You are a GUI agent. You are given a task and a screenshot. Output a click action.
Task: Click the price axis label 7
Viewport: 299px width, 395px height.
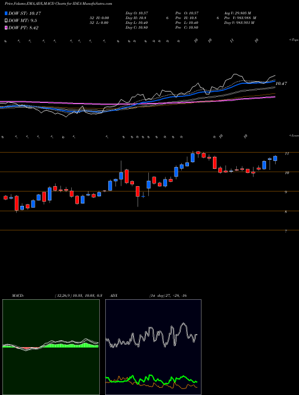[286, 231]
